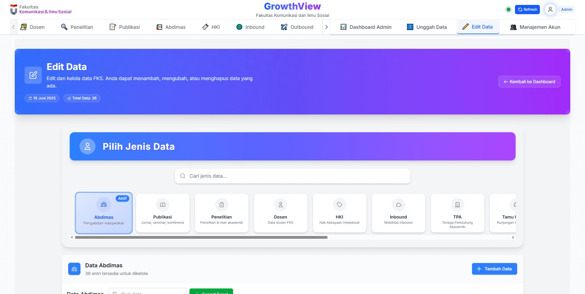Open the Penelitian magnifier icon
Screen dimensions: 585x294
[x=64, y=27]
